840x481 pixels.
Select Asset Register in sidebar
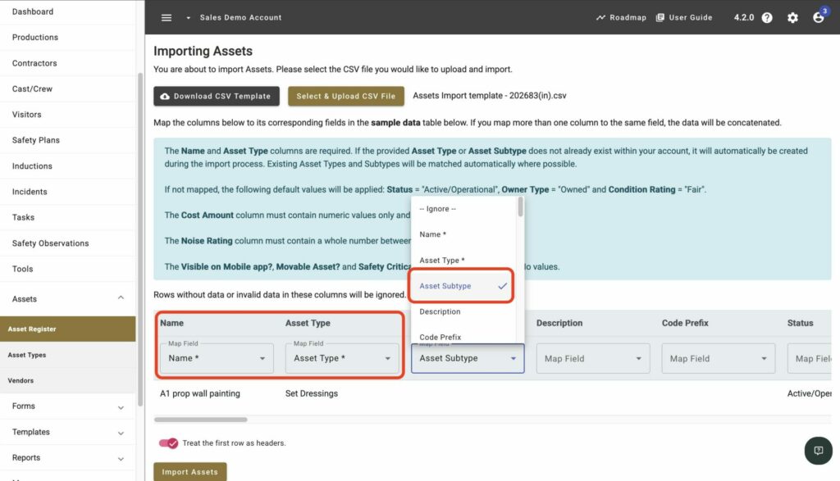67,329
